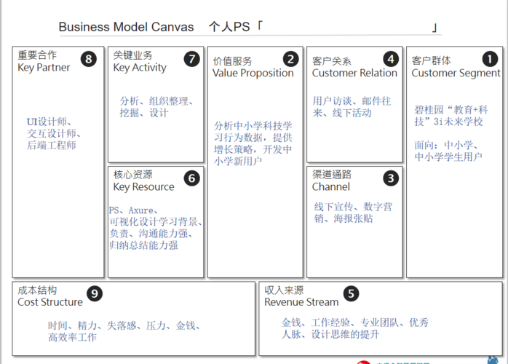Click the number 9 badge beside Cost Structure
Viewport: 508px width, 364px height.
pyautogui.click(x=95, y=294)
